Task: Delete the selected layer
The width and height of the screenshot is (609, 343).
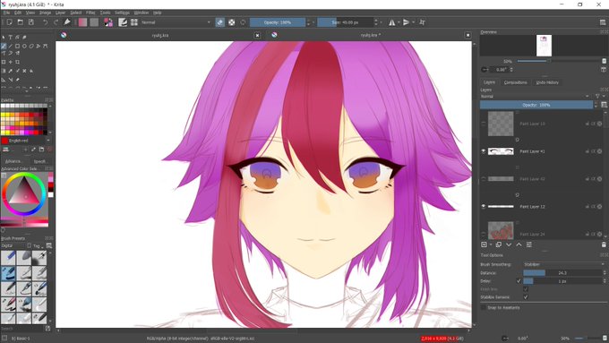Action: [x=604, y=244]
